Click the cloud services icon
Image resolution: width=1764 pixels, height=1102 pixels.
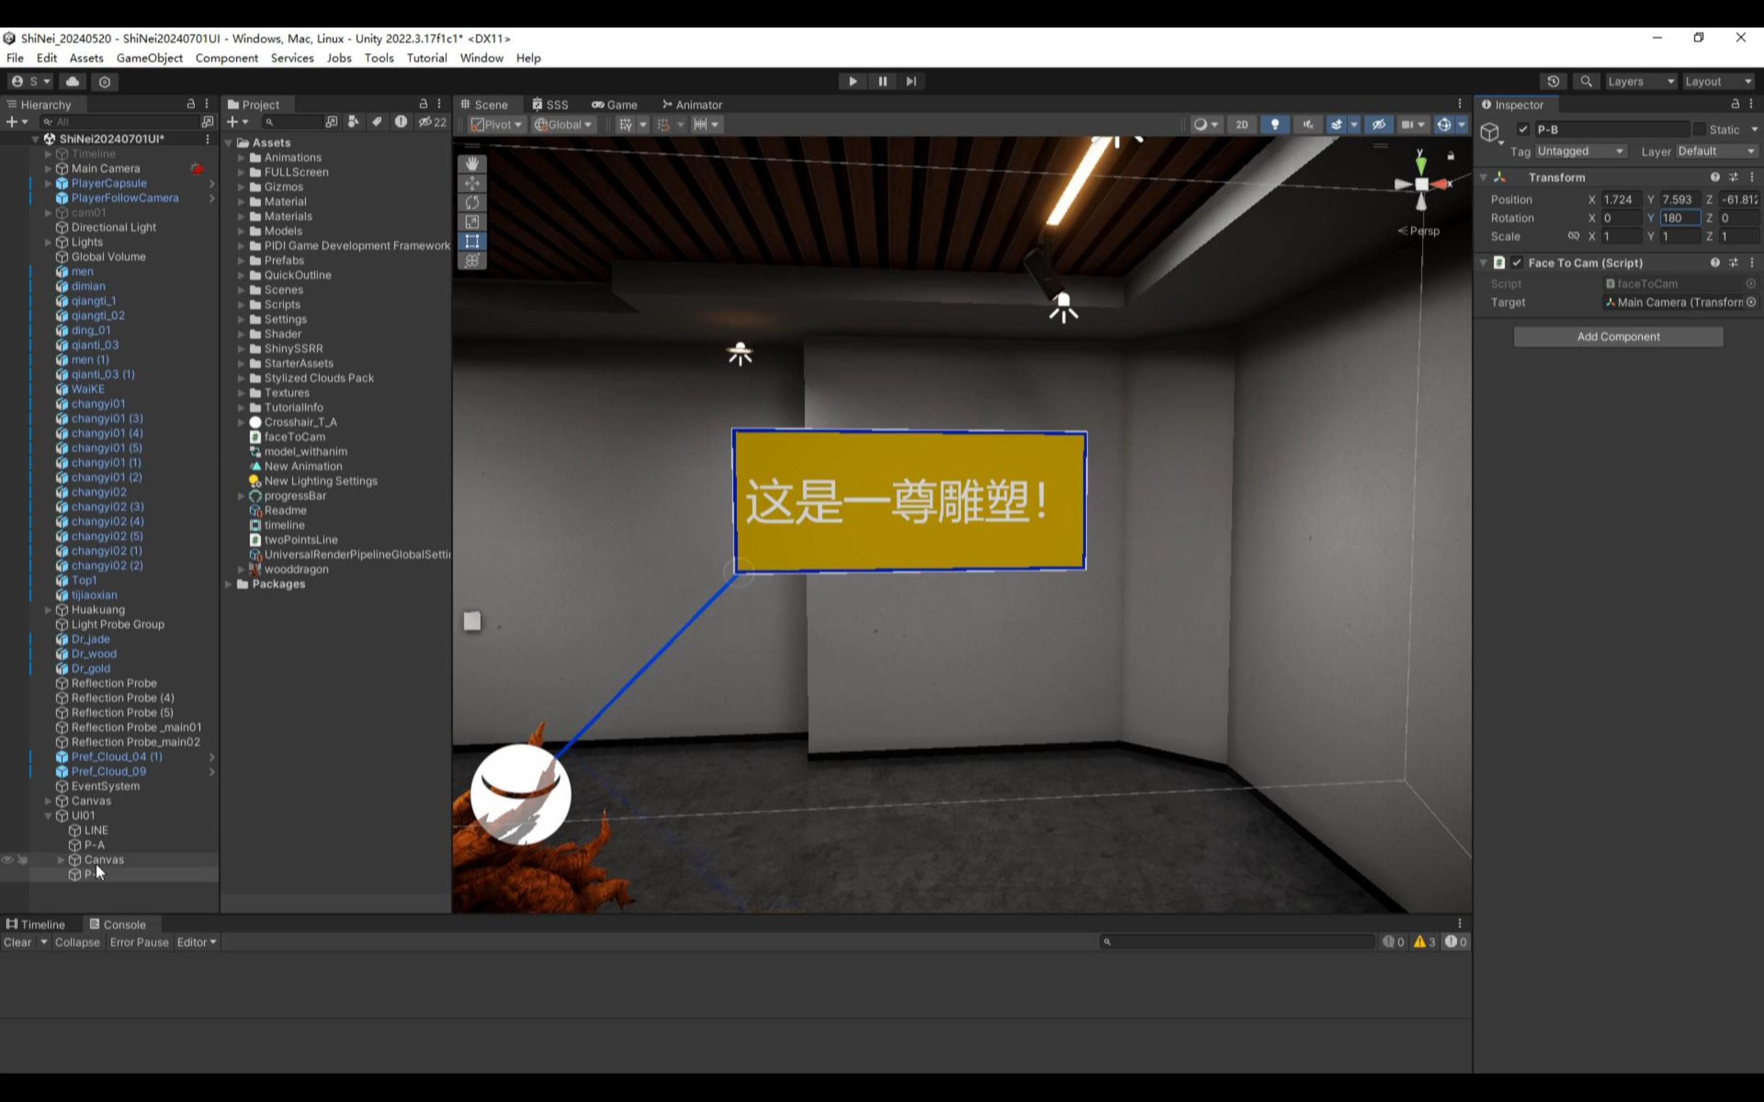click(x=72, y=81)
